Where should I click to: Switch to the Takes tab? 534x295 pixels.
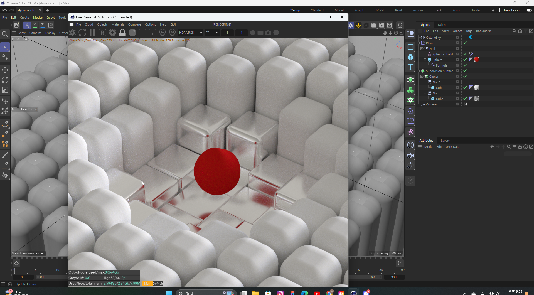tap(441, 25)
